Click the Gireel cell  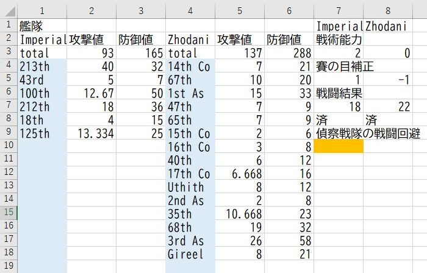(x=190, y=253)
